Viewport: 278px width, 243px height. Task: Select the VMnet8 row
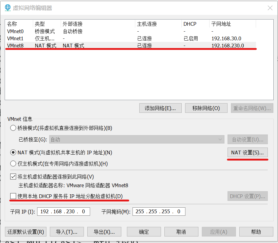coord(131,46)
